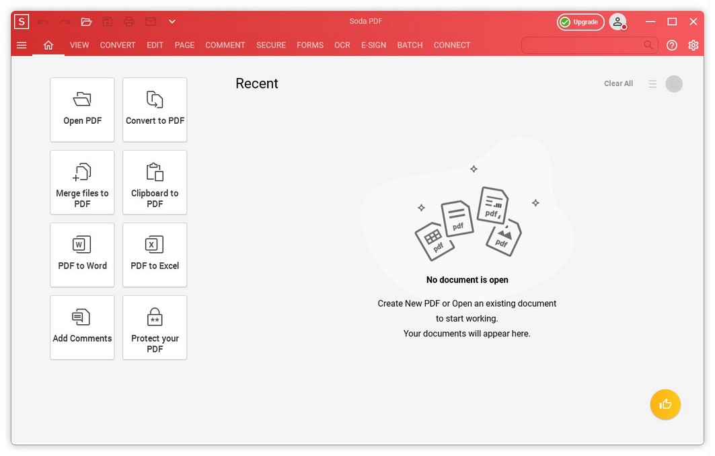Click the Convert to PDF tile

155,110
